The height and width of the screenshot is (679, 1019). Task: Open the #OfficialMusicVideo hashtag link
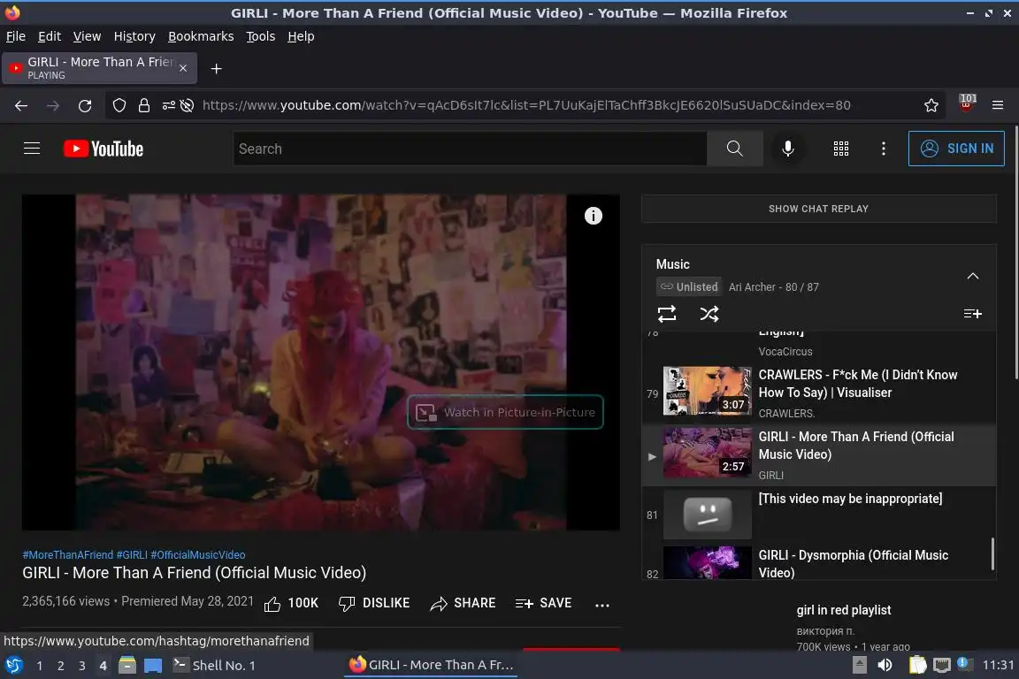(198, 555)
